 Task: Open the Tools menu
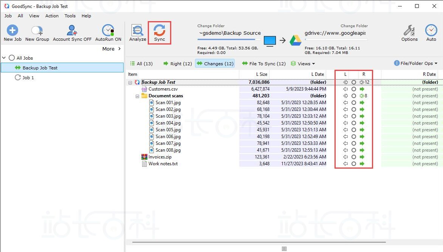click(x=70, y=16)
